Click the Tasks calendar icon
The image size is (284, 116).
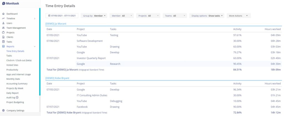[3, 42]
